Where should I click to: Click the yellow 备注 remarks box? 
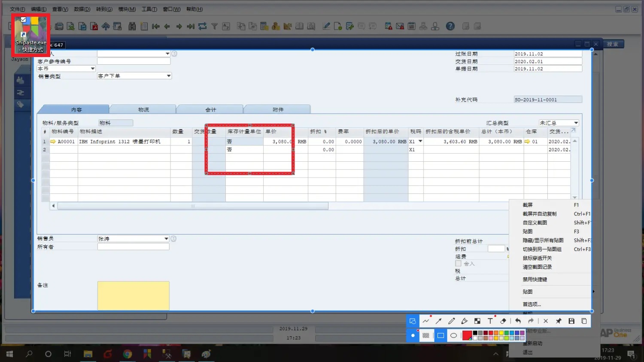pos(134,296)
